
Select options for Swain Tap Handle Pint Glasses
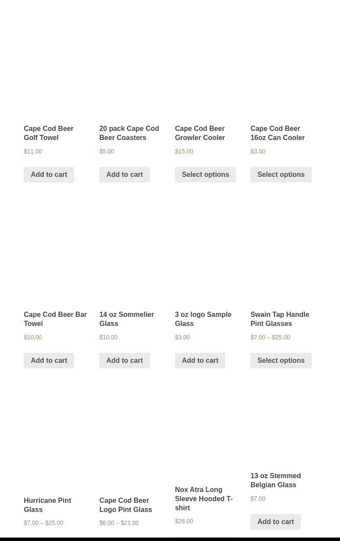(x=281, y=361)
